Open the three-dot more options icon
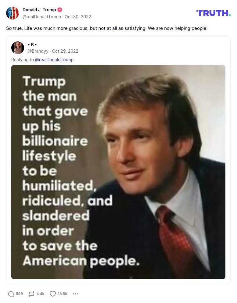The image size is (237, 303). pos(76,294)
